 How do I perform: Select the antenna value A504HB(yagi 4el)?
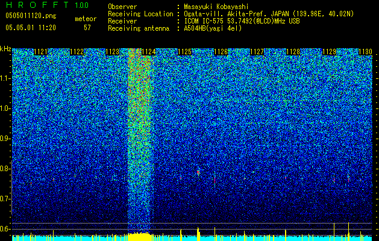pos(213,28)
